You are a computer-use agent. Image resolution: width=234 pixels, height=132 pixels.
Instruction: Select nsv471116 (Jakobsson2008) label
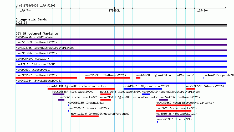[x=35, y=64]
